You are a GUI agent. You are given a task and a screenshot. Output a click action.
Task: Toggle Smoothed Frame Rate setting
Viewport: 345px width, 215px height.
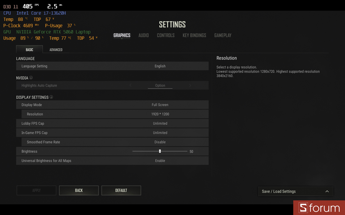pyautogui.click(x=160, y=142)
